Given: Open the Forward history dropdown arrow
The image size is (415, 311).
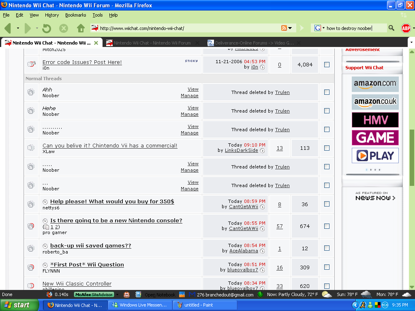Looking at the screenshot, I should [37, 28].
